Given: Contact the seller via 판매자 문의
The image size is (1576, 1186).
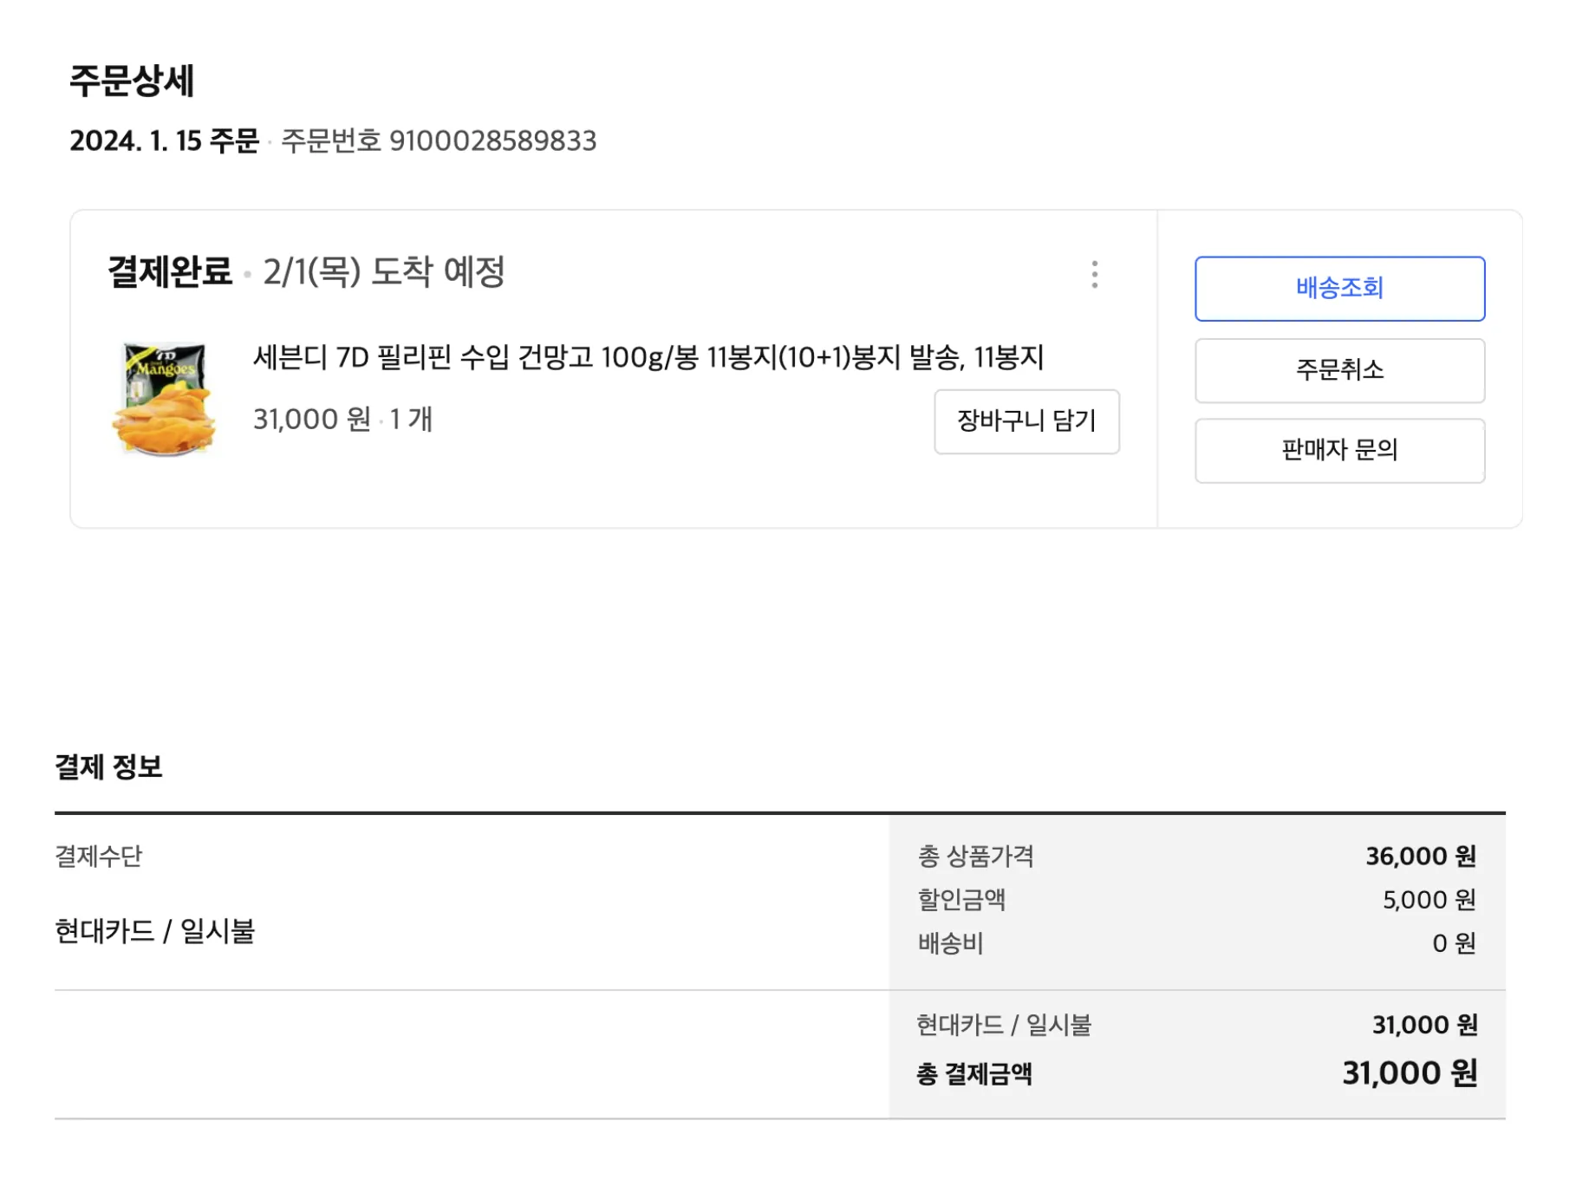Looking at the screenshot, I should tap(1339, 450).
